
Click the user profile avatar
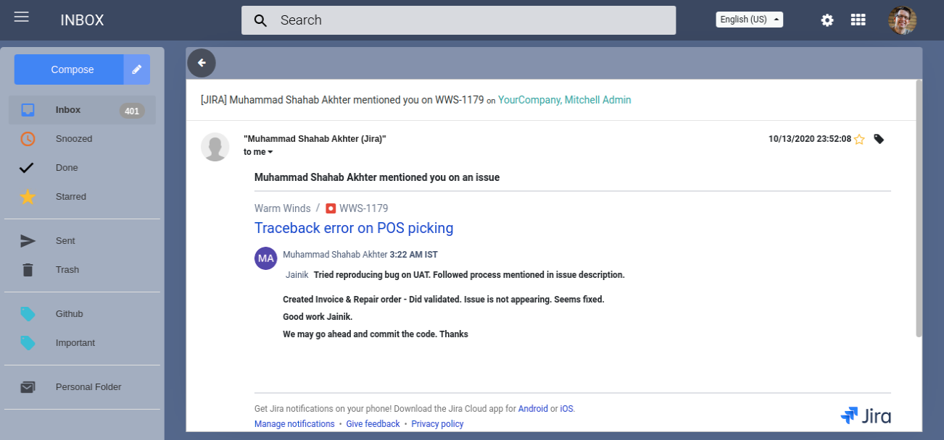[x=902, y=20]
